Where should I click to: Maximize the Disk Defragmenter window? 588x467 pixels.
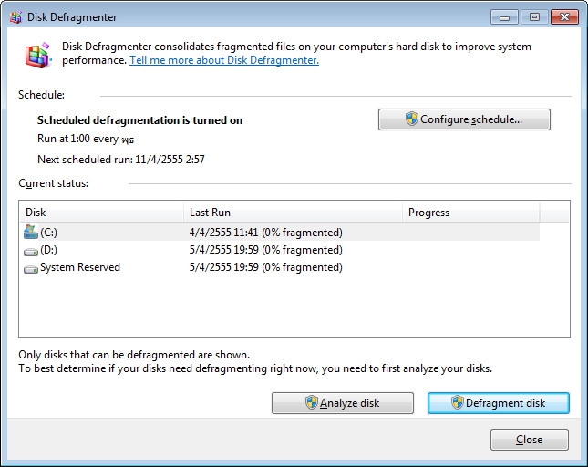tap(533, 16)
